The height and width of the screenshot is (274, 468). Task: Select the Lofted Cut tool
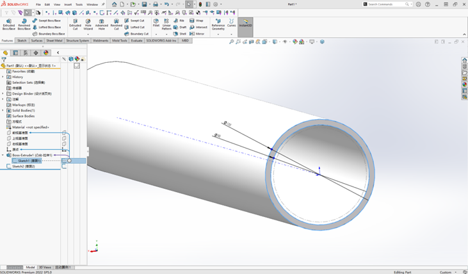click(x=134, y=27)
